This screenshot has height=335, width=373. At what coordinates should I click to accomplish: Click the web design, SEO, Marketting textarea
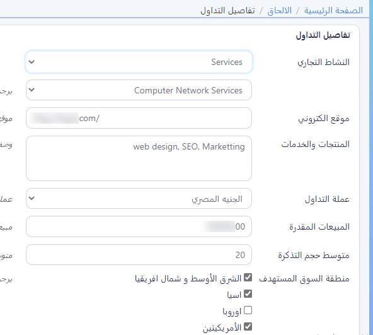139,158
